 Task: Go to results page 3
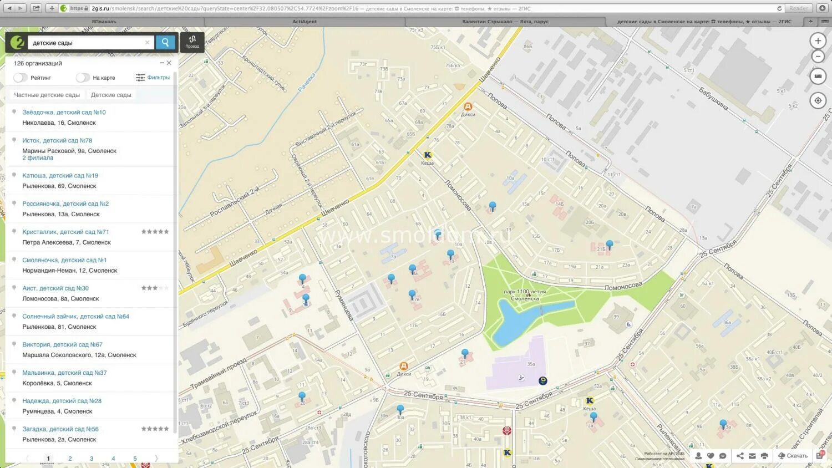coord(92,459)
